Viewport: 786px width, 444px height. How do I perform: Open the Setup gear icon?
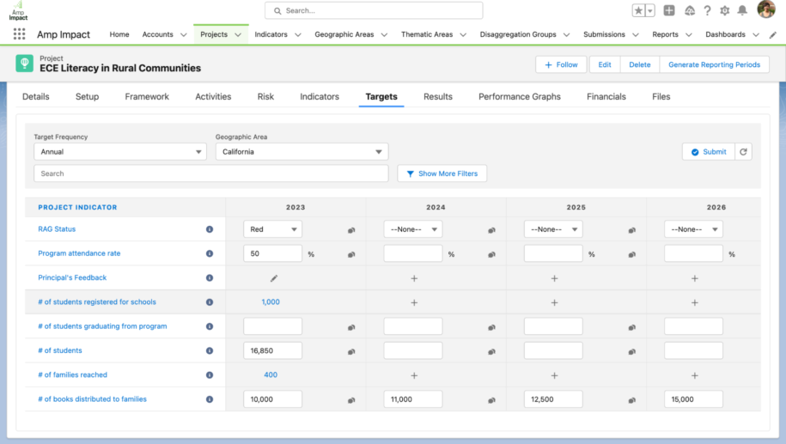coord(724,10)
